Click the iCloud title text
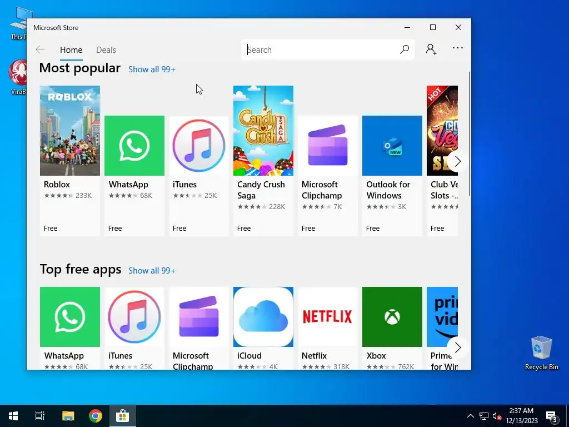This screenshot has height=427, width=569. point(249,356)
